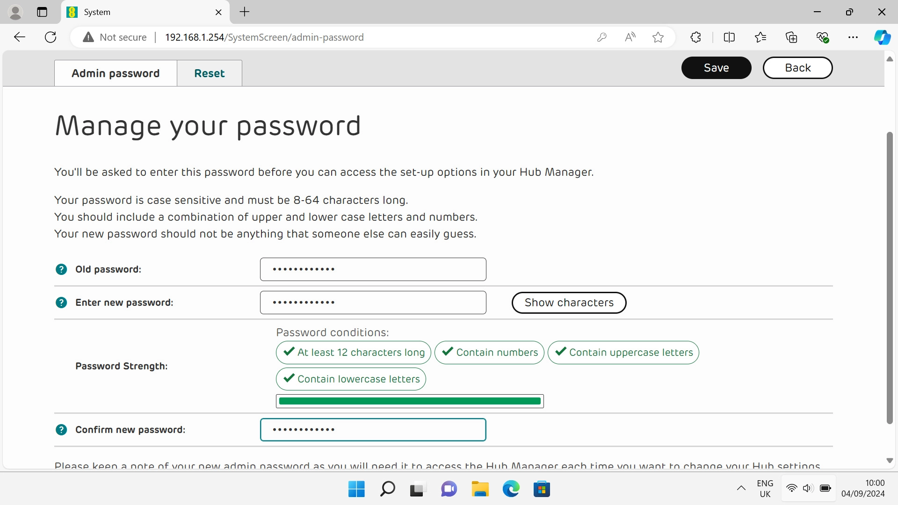The width and height of the screenshot is (898, 505).
Task: Add page to favorites with the star icon
Action: point(658,37)
